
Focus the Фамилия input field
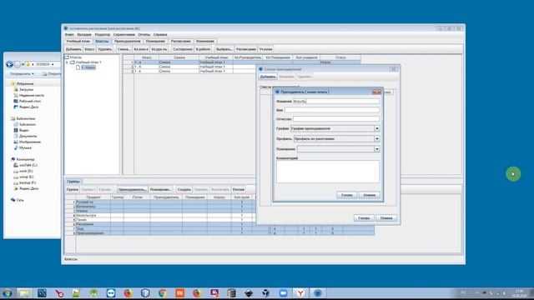pyautogui.click(x=336, y=102)
